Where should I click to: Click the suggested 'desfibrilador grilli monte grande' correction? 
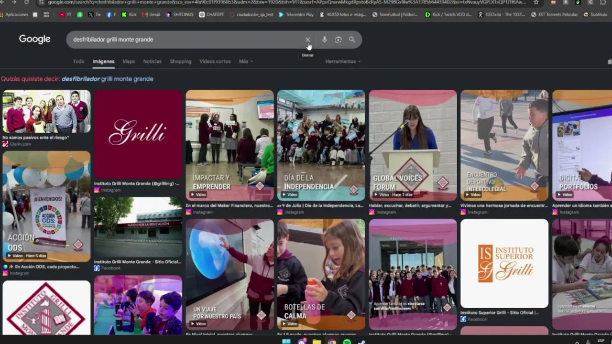click(107, 79)
